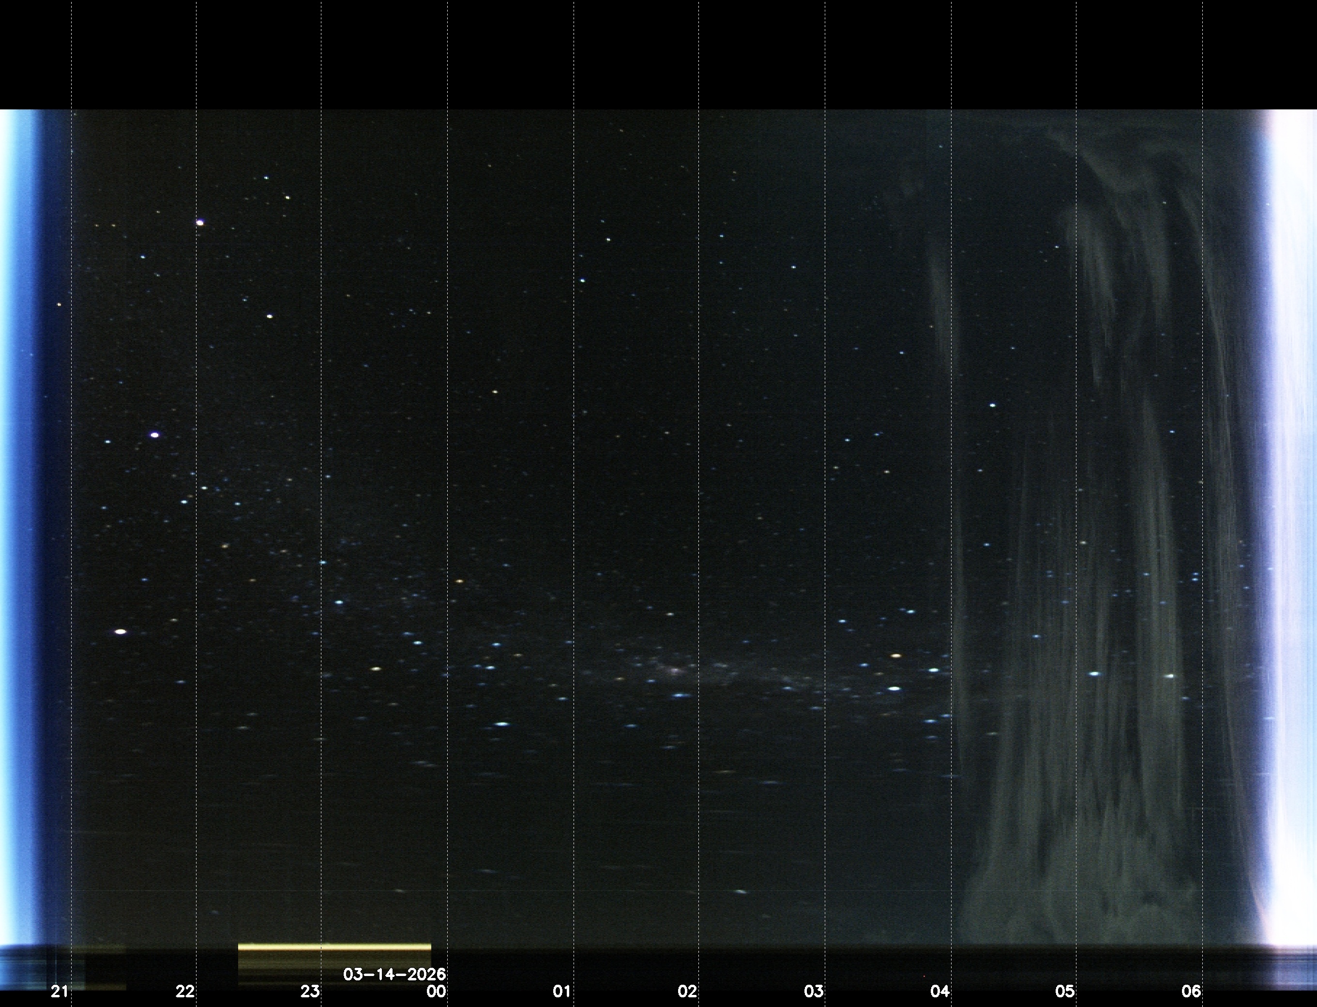
Task: Click the 03-14-2026 date text
Action: click(394, 974)
